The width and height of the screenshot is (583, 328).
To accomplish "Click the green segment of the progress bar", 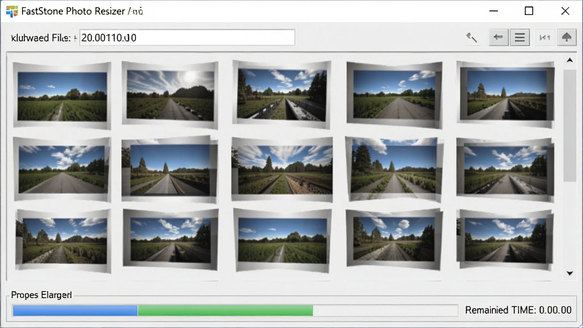I will [x=225, y=310].
